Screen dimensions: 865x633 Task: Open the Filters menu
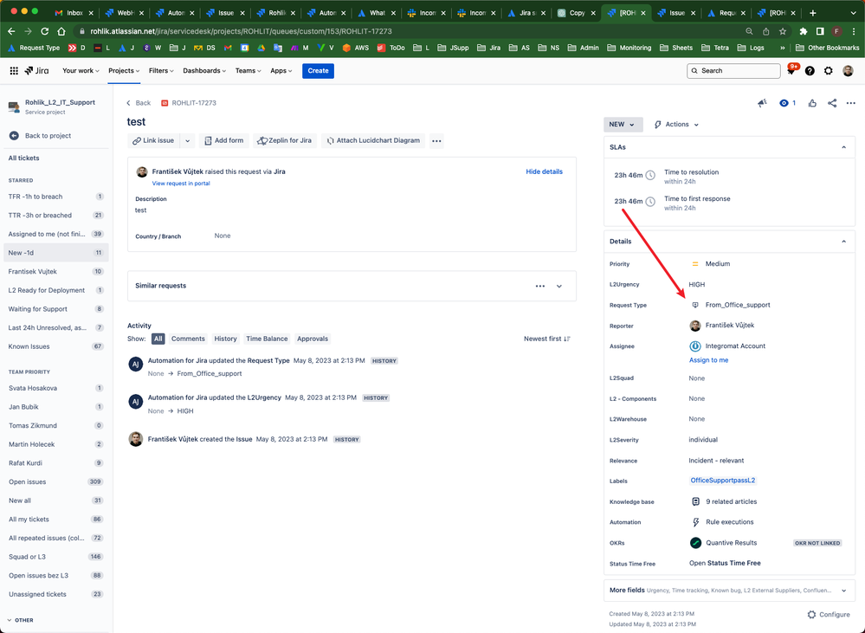160,71
